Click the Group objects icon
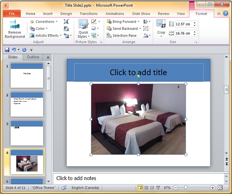This screenshot has height=194, width=232. (x=146, y=28)
